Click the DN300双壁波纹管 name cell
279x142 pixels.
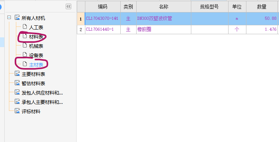click(x=164, y=19)
